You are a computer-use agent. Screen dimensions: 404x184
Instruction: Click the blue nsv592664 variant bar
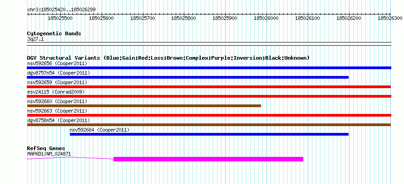point(209,134)
